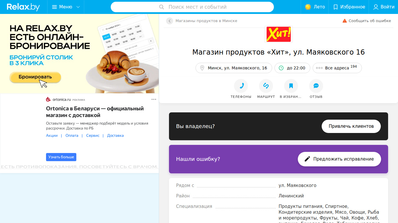The width and height of the screenshot is (398, 223).
Task: Click the Телефоны phone icon
Action: 241,86
